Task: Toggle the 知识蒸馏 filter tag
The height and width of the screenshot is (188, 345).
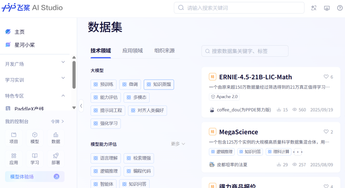Action: pyautogui.click(x=159, y=84)
